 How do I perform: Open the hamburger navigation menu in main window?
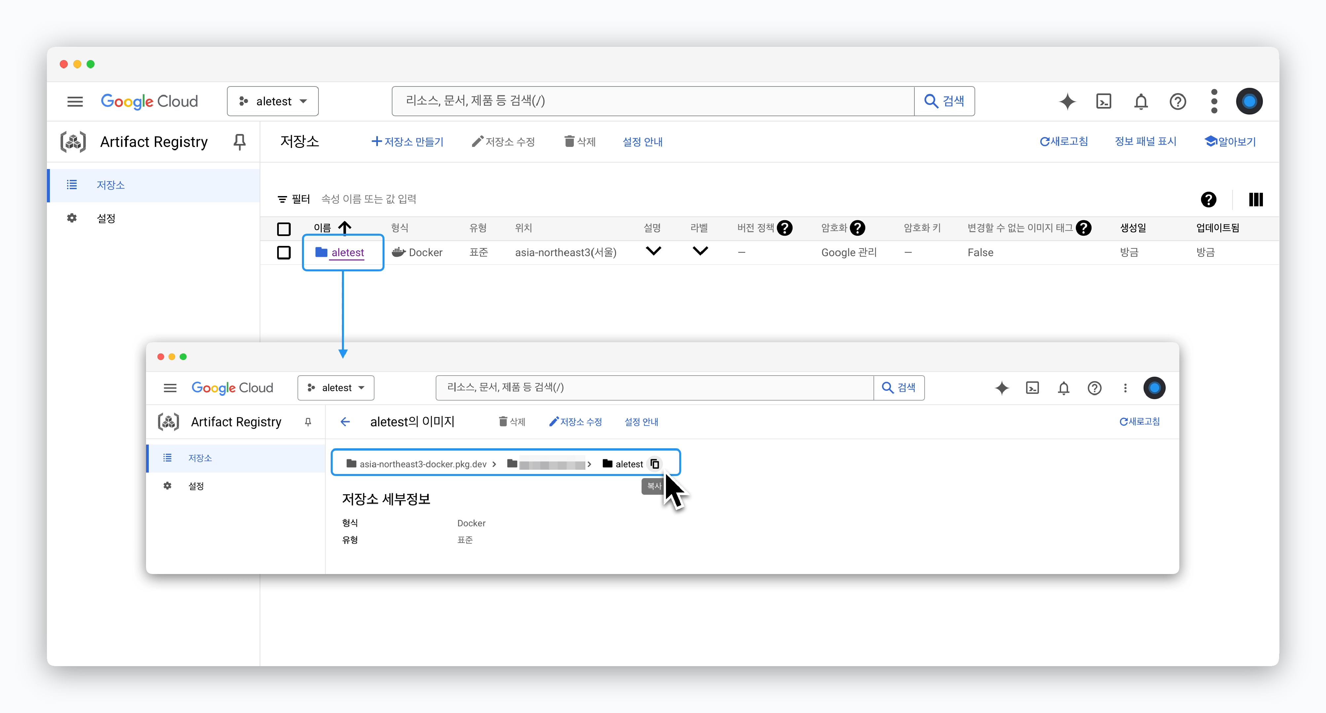(x=75, y=101)
